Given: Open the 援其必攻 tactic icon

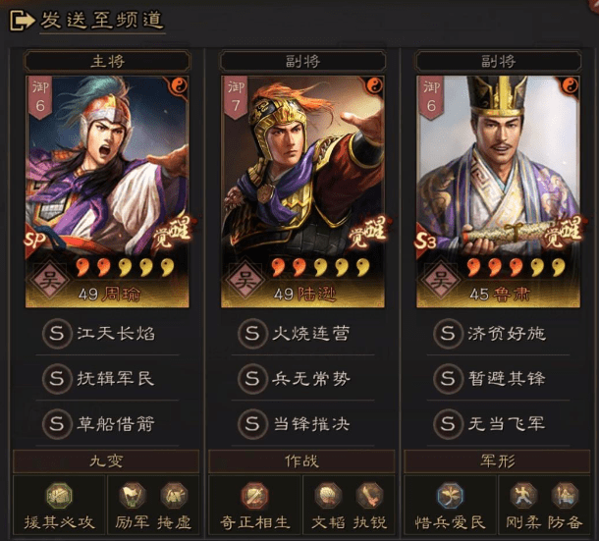Looking at the screenshot, I should pyautogui.click(x=59, y=496).
